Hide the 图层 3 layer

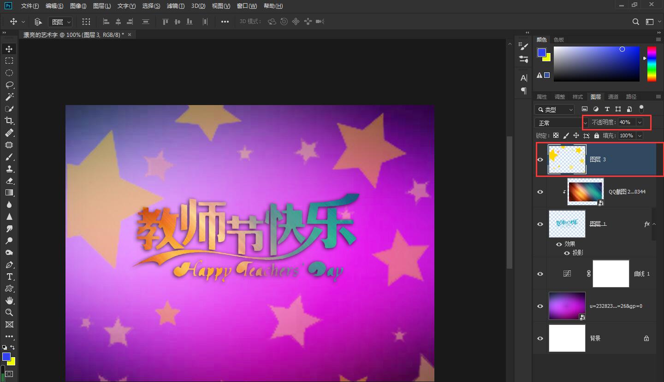[x=540, y=159]
